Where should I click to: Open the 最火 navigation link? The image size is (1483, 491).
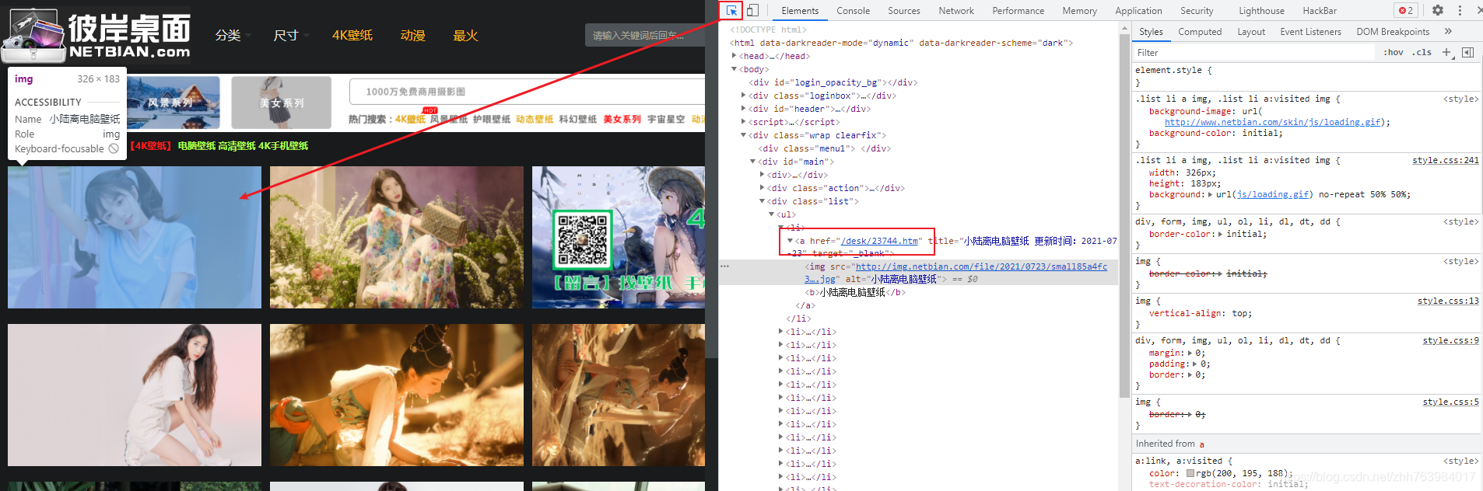(465, 36)
